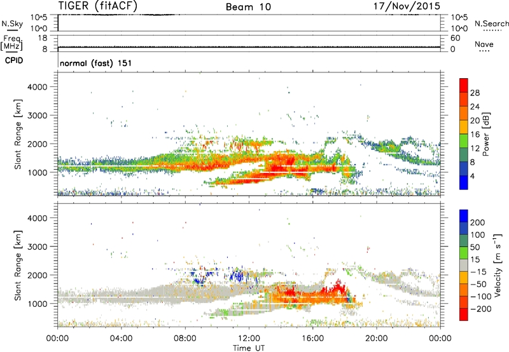Click the 4000 tick of power panel
509x352 pixels.
click(38, 87)
